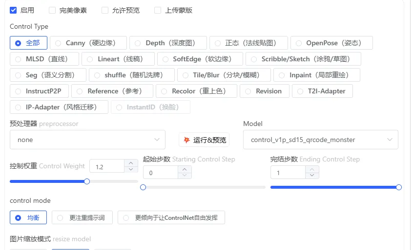The image size is (414, 250).
Task: Click the Control Weight slider handle
Action: (x=87, y=181)
